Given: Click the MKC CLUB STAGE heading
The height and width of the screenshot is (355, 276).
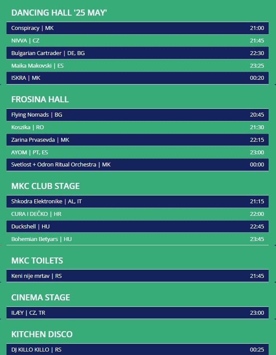Looking at the screenshot, I should (x=45, y=186).
